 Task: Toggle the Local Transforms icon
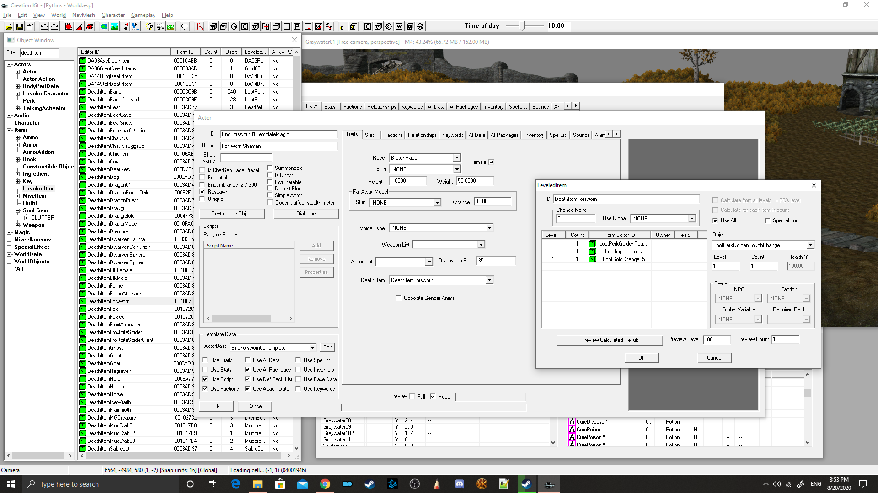(x=90, y=26)
